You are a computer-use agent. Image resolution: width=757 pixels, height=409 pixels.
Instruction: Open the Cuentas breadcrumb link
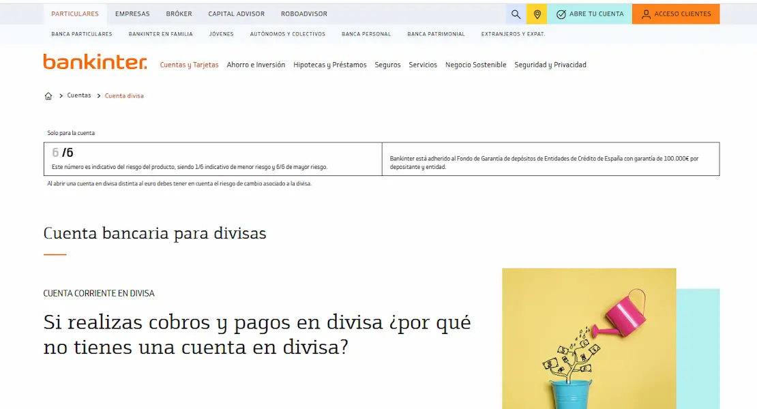[79, 95]
